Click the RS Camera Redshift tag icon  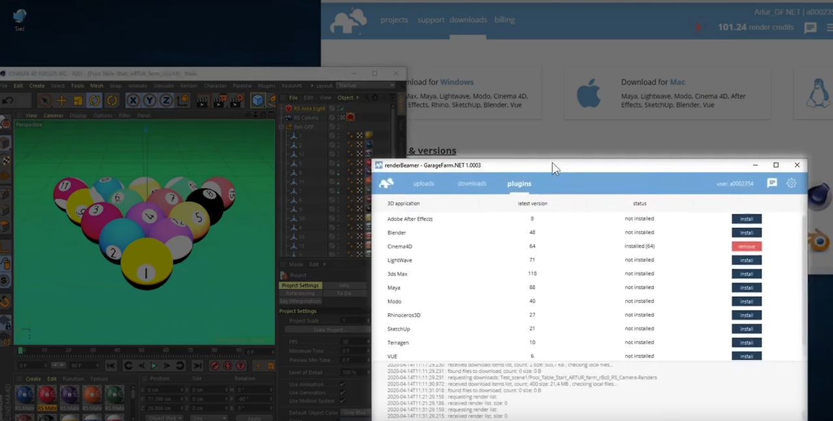coord(350,117)
